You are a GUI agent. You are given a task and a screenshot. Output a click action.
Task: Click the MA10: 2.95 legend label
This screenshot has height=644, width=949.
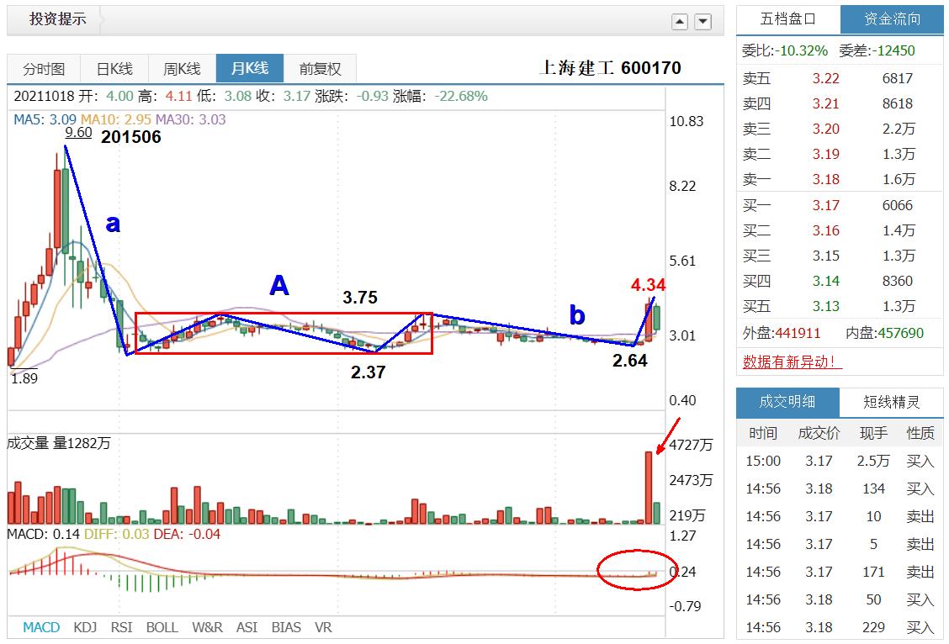click(x=116, y=119)
